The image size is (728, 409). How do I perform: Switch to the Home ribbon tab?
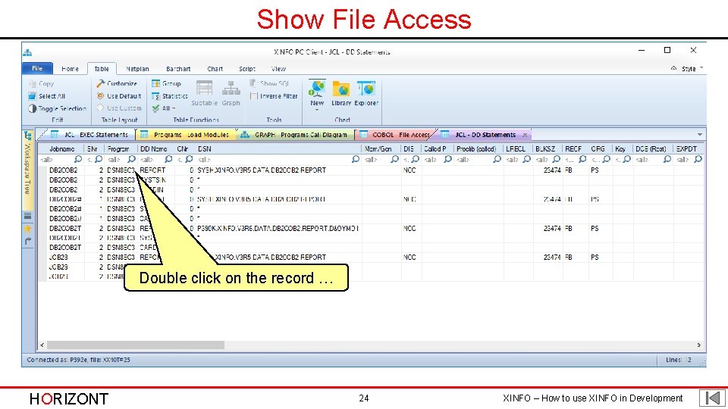(70, 69)
